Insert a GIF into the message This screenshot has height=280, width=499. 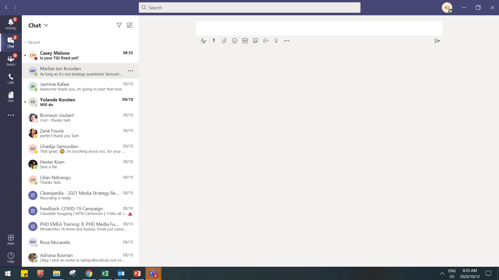click(245, 41)
